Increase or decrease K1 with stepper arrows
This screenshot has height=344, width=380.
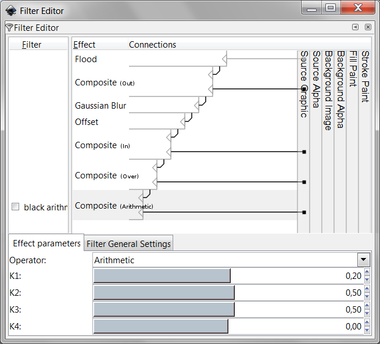pyautogui.click(x=367, y=276)
